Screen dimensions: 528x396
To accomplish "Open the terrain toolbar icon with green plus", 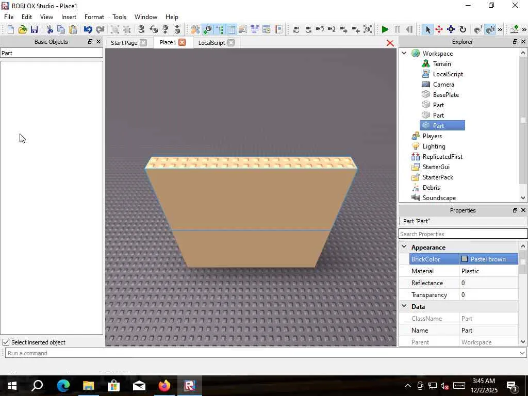I will (x=514, y=29).
